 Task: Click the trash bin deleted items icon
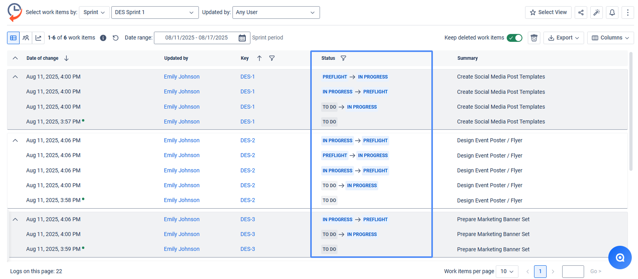[x=534, y=38]
